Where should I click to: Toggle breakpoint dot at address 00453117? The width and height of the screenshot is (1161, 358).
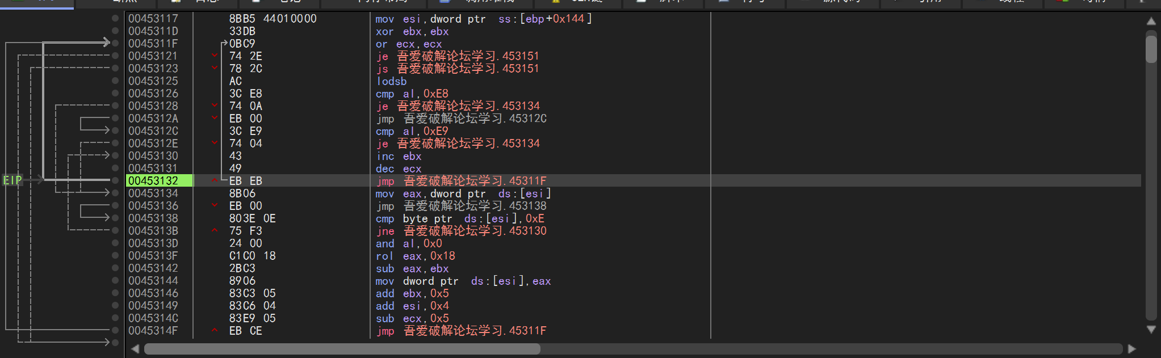click(x=115, y=19)
